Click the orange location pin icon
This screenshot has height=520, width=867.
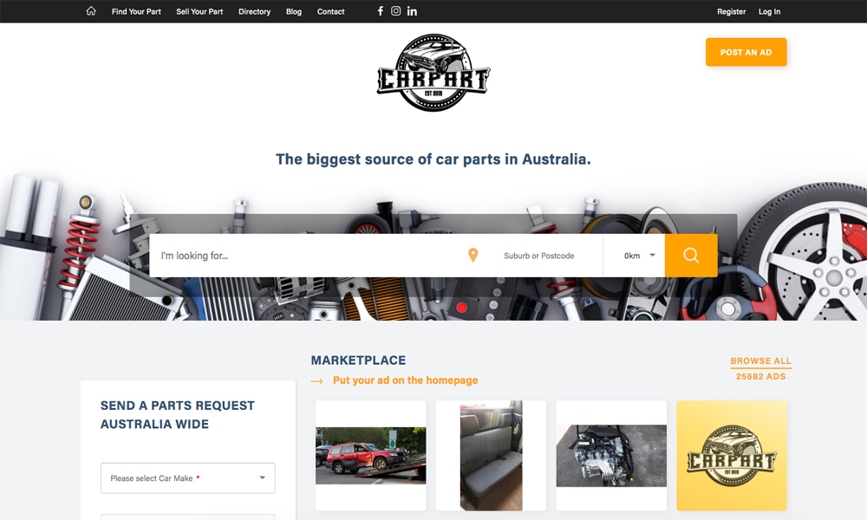473,256
